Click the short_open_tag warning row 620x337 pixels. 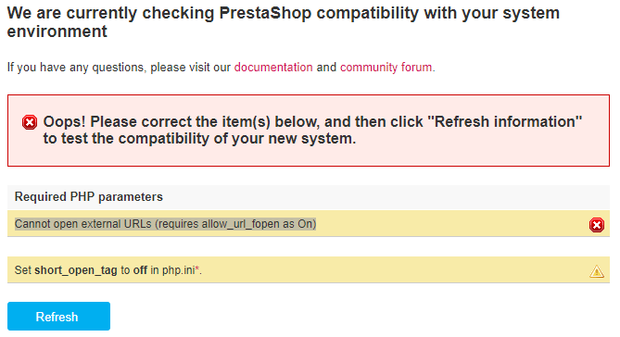(309, 269)
